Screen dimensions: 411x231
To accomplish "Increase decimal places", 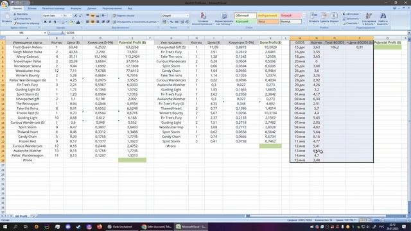I will pos(182,22).
